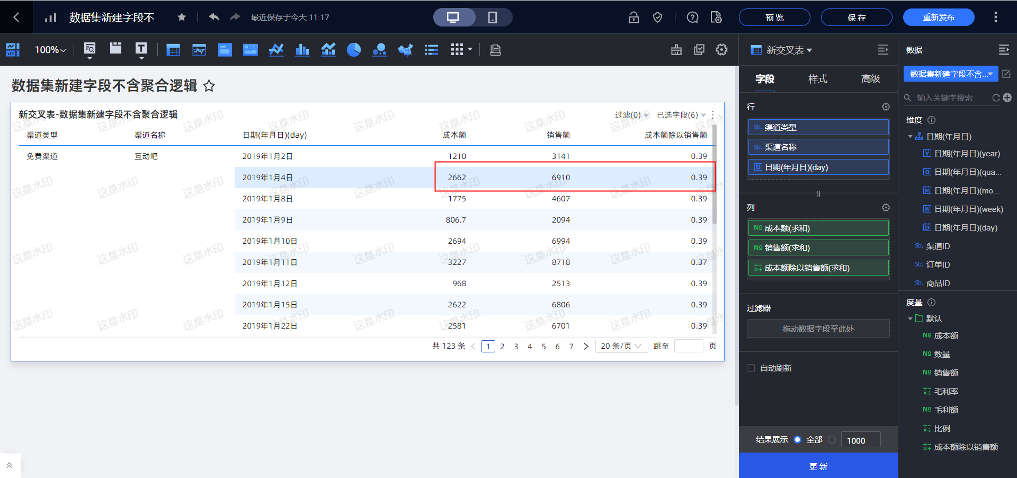
Task: Click the 更新 button
Action: click(x=818, y=466)
